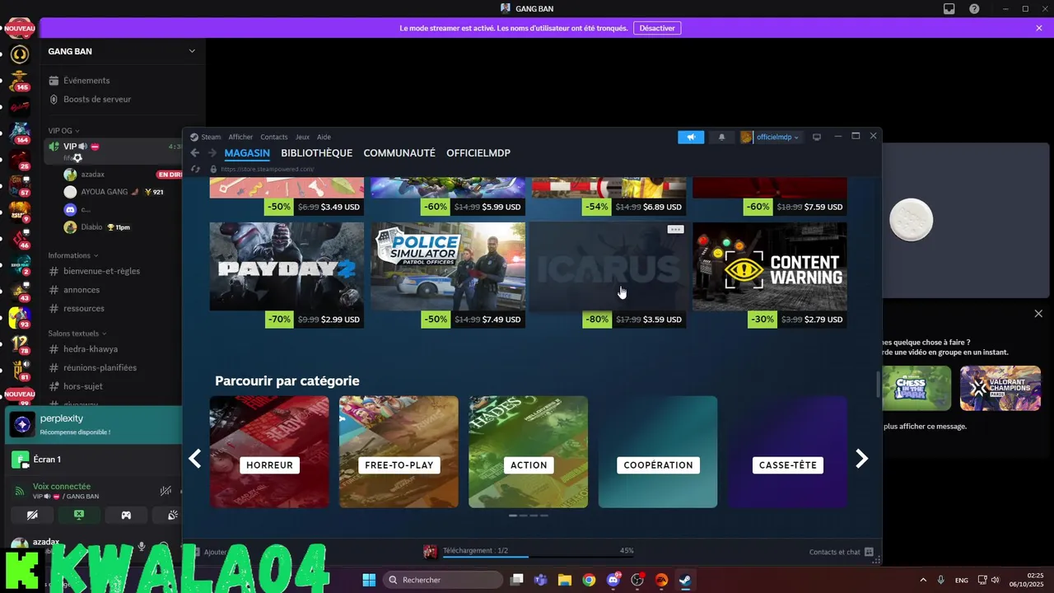Collapse the VIP OG category
1054x593 pixels.
coord(63,131)
